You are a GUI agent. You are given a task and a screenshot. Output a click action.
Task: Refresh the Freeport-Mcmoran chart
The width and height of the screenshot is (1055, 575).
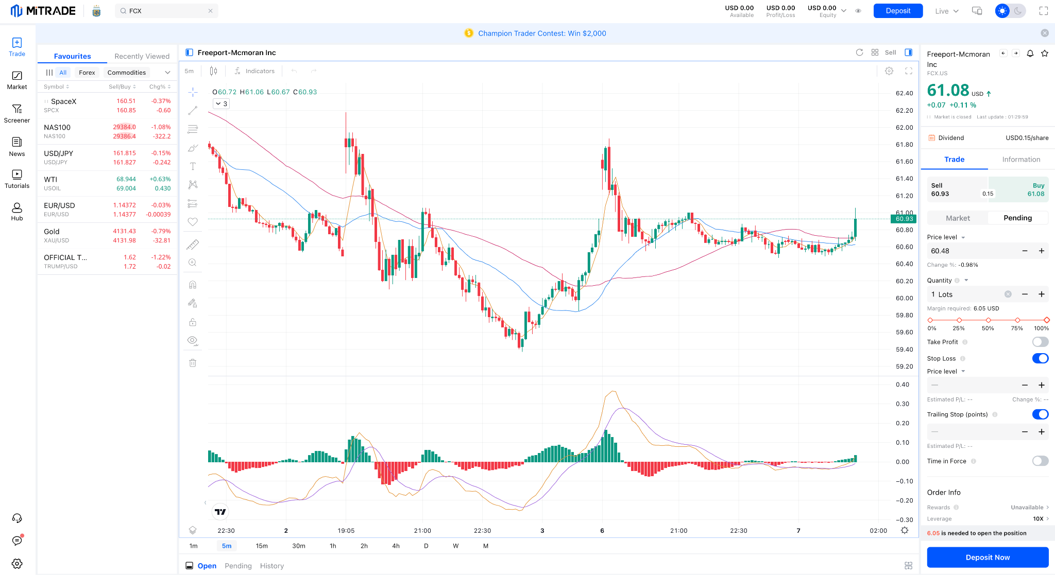(x=859, y=53)
